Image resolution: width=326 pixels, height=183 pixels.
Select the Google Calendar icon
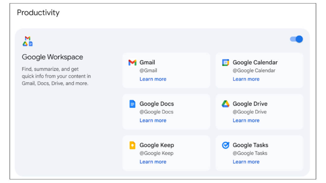pos(225,62)
